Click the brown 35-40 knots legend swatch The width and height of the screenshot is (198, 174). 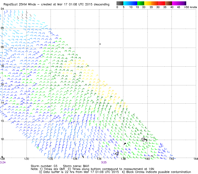169,3
